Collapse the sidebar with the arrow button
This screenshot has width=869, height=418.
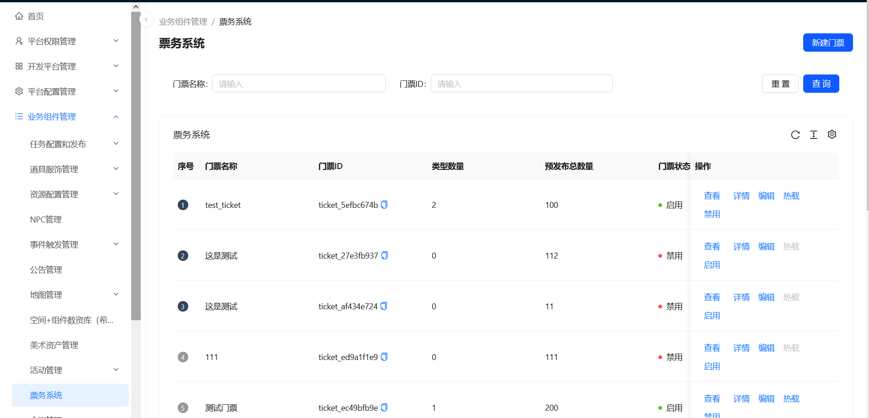146,20
